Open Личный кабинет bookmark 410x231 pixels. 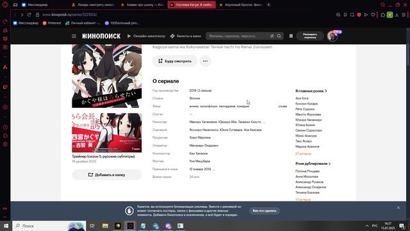[x=83, y=23]
